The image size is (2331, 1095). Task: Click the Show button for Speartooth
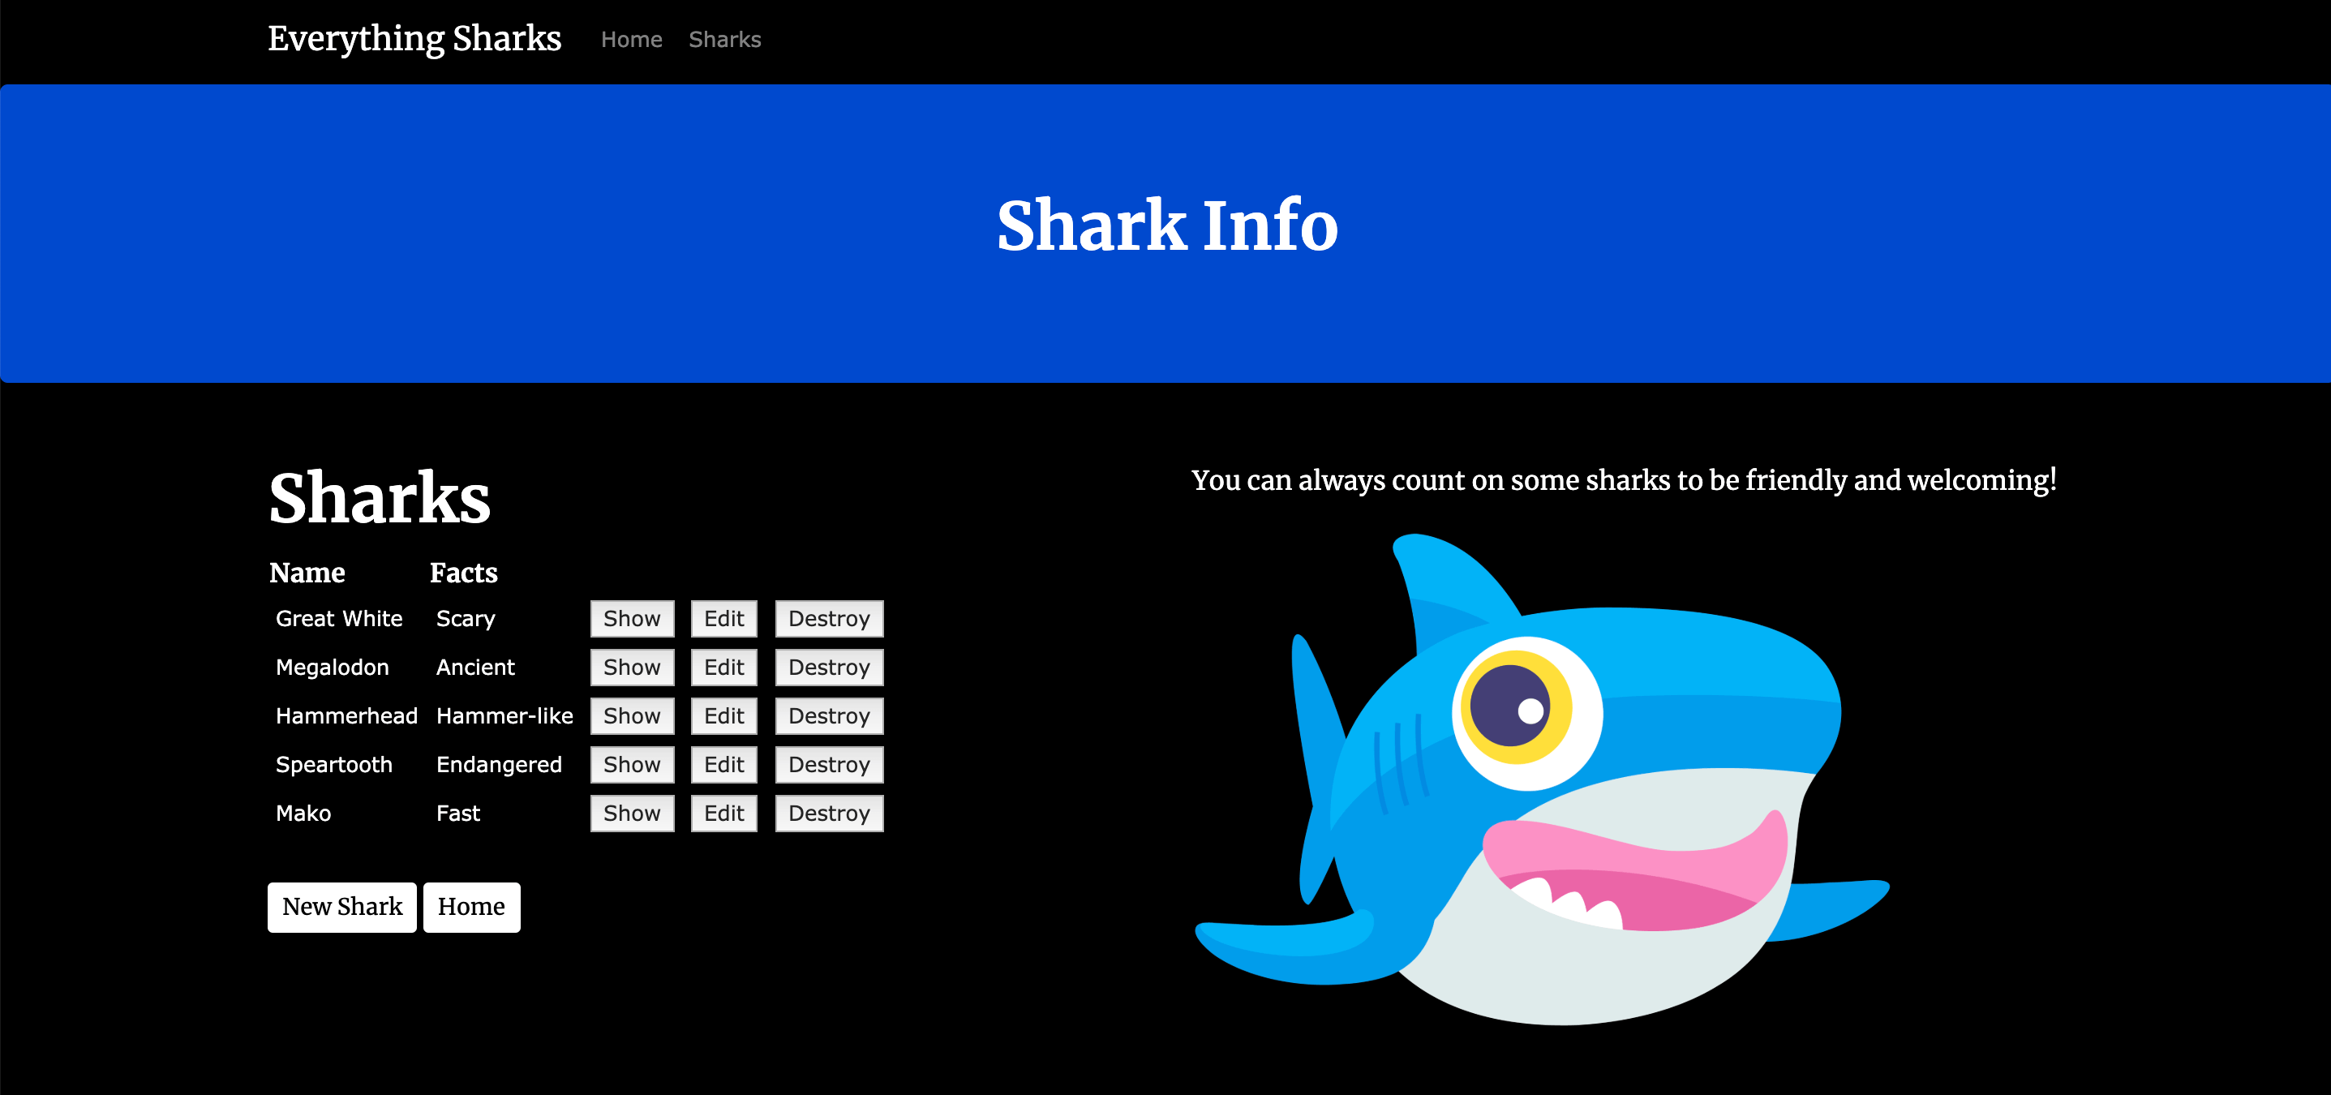coord(632,765)
